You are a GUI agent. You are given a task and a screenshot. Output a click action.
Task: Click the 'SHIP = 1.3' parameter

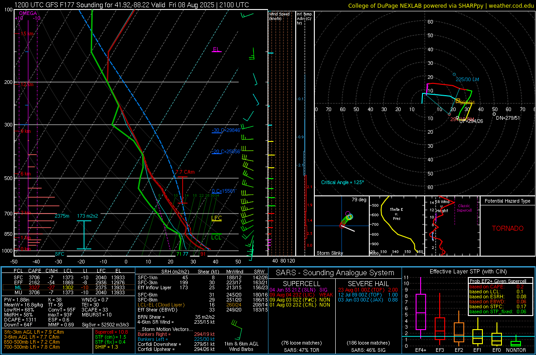pyautogui.click(x=106, y=347)
